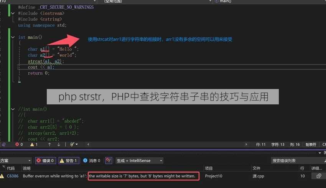Toggle the 错误 0 errors filter button

point(46,160)
